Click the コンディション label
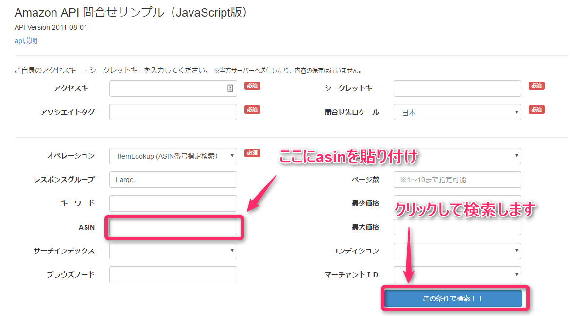 [355, 251]
